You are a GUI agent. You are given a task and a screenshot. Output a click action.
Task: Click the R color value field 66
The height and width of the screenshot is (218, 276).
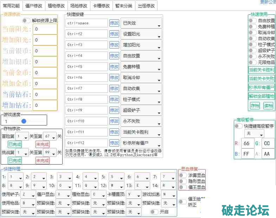[248, 143]
